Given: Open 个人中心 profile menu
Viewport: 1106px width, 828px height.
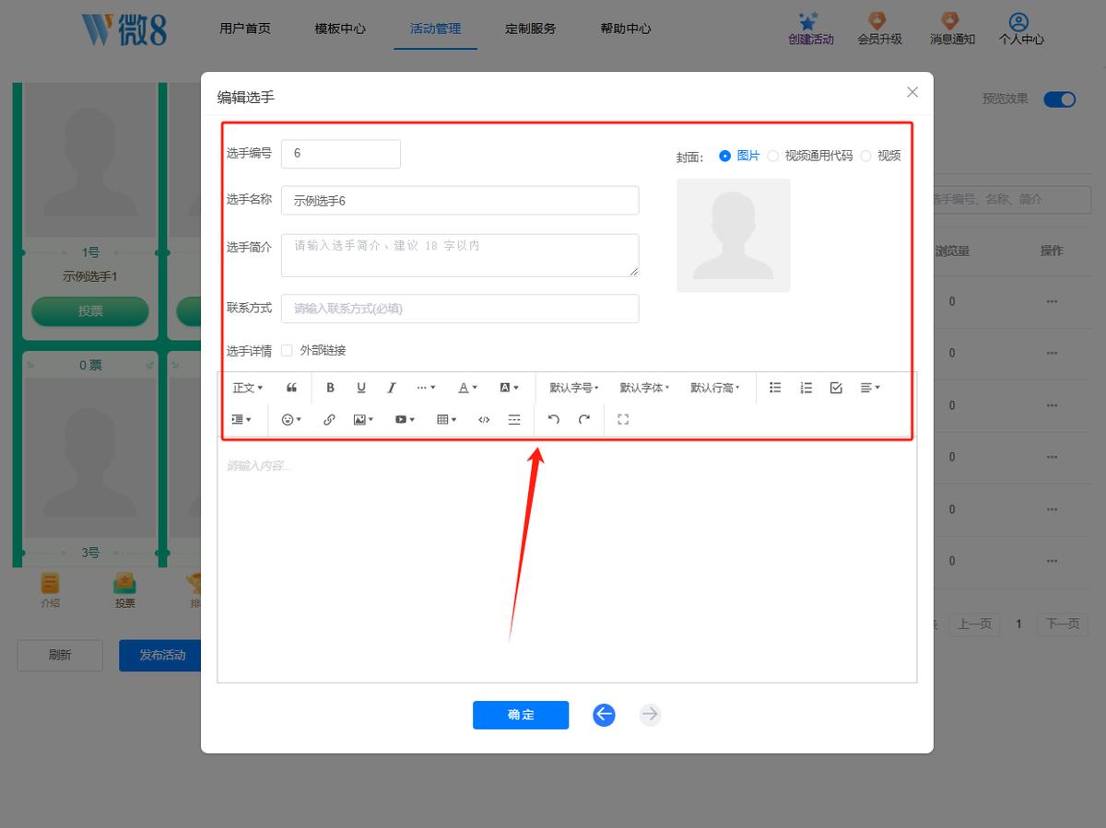Looking at the screenshot, I should pyautogui.click(x=1020, y=29).
